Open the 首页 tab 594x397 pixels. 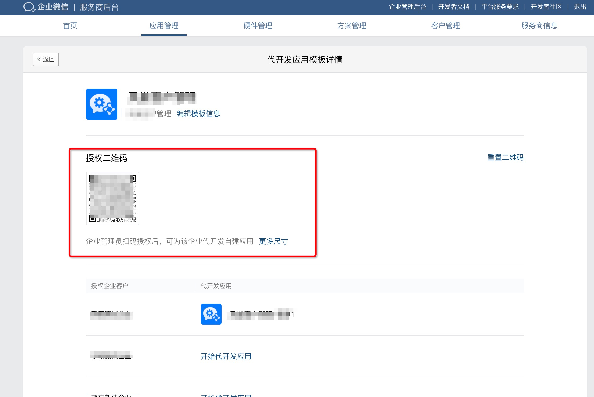(70, 26)
